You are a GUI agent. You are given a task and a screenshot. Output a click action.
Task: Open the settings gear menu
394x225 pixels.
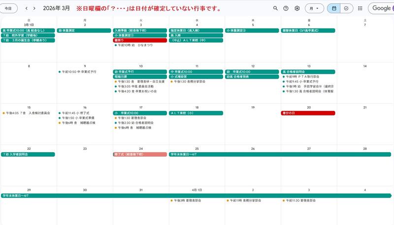tap(297, 8)
